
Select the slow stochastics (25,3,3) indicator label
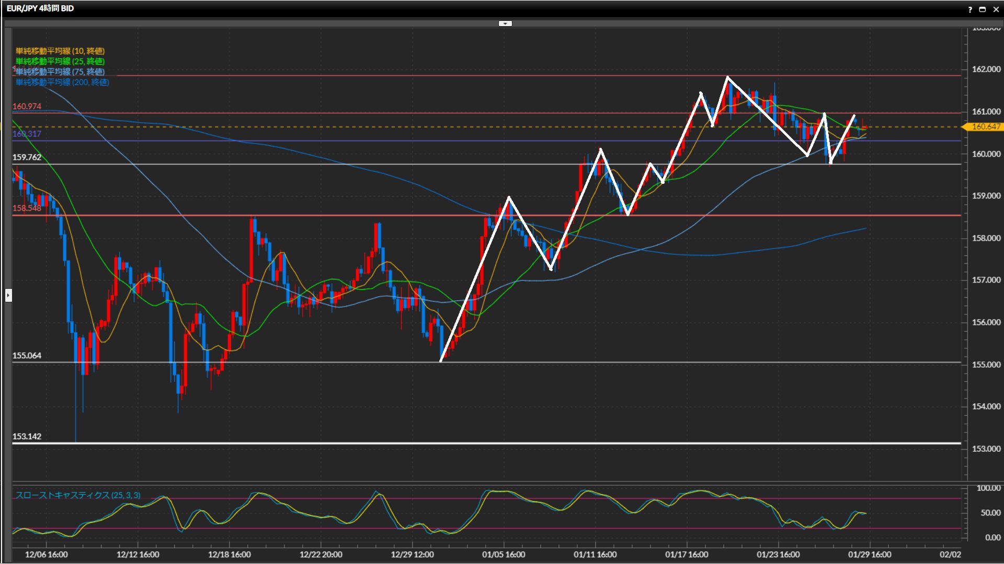tap(78, 495)
